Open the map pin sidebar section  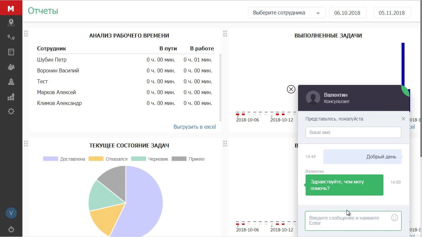tap(11, 22)
